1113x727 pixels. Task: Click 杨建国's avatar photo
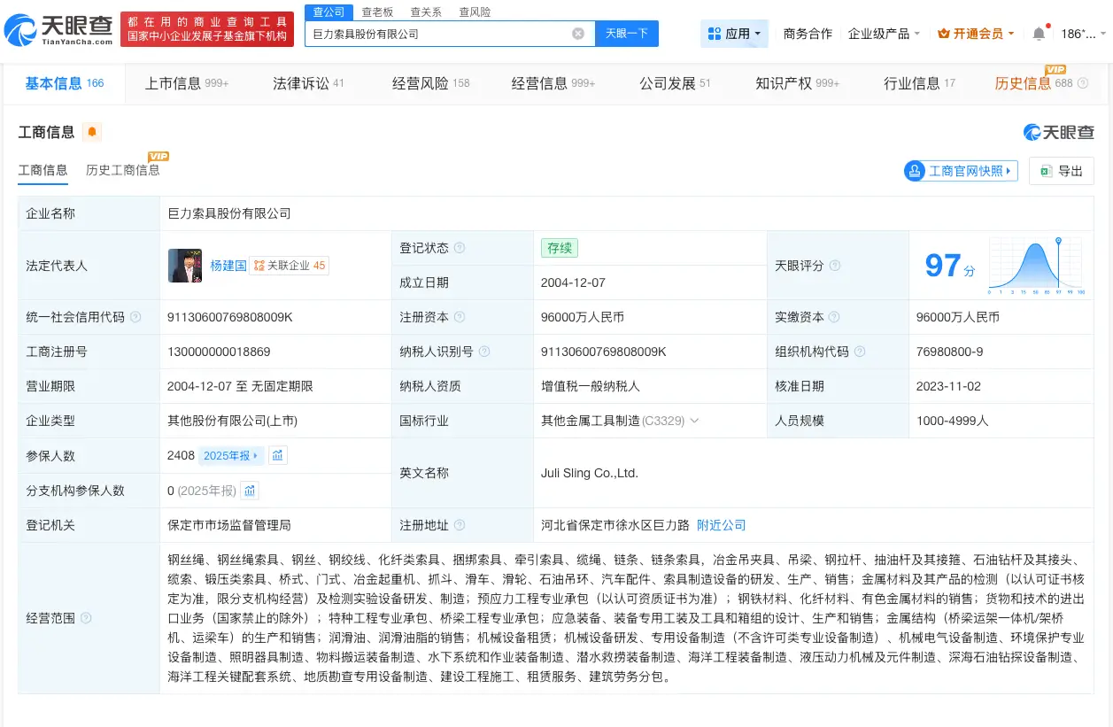pos(185,266)
